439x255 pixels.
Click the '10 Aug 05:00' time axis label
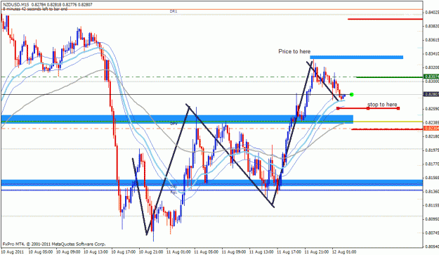(41, 252)
